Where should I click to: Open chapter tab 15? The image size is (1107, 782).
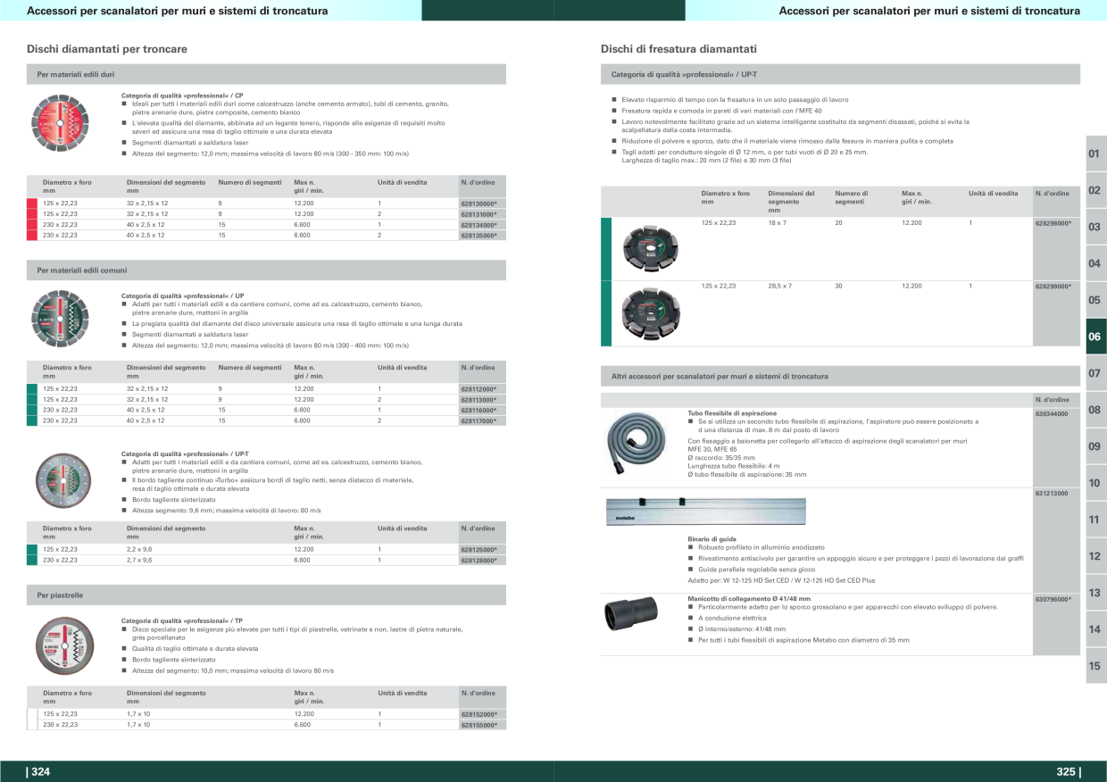click(x=1095, y=666)
